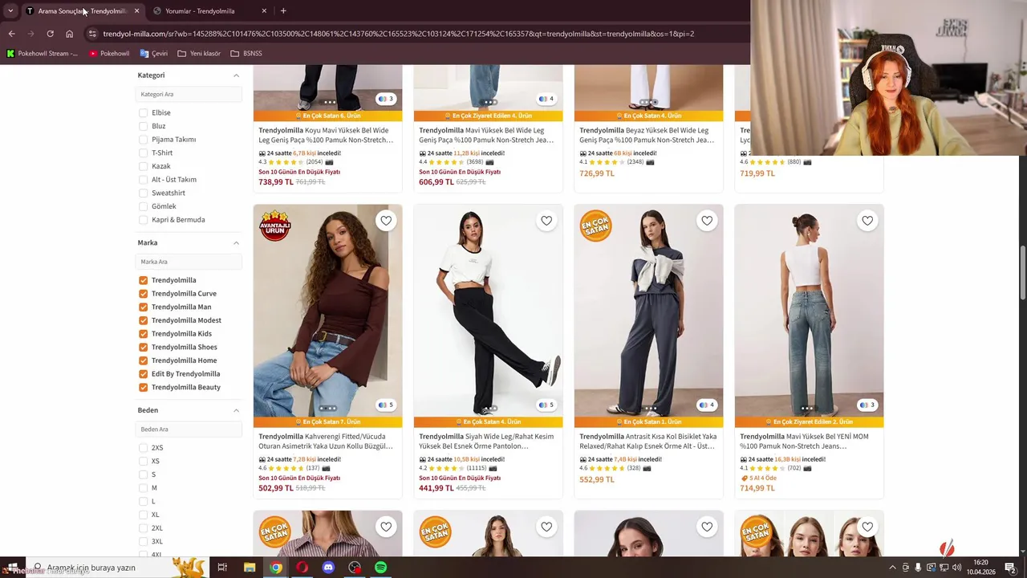Viewport: 1027px width, 578px height.
Task: Favorite the Kahverengi Fitted top with heart icon
Action: (386, 221)
